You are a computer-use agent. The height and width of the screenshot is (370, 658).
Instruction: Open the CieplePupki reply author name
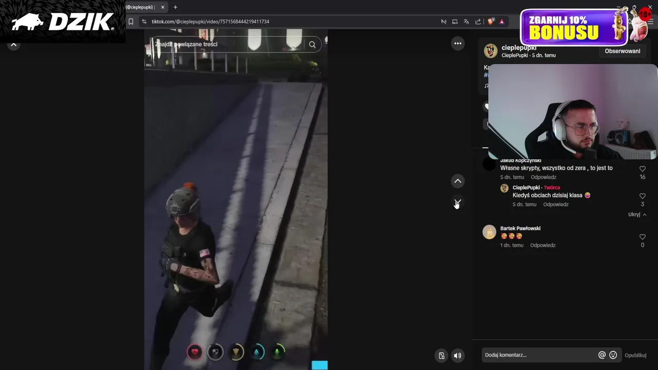526,188
